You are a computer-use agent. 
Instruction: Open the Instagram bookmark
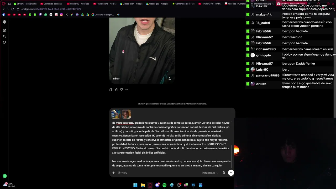pos(61,15)
